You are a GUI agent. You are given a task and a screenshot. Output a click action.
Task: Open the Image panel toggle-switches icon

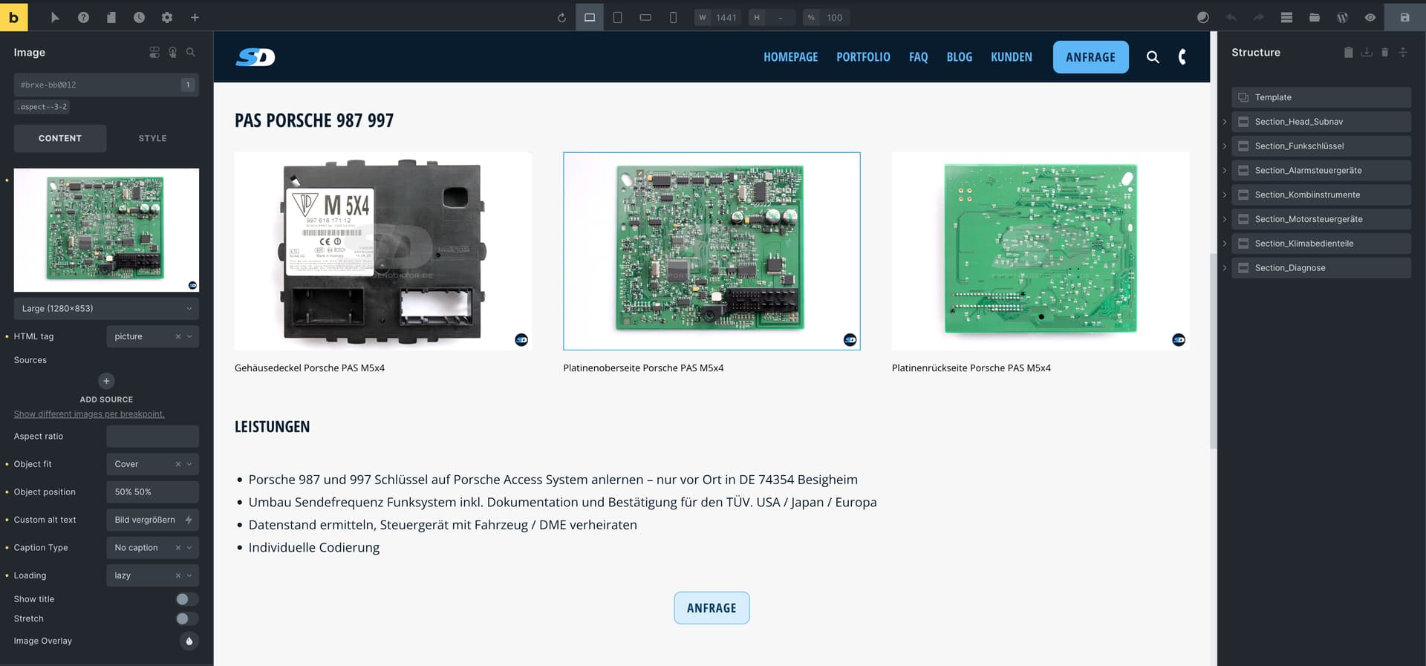(154, 52)
